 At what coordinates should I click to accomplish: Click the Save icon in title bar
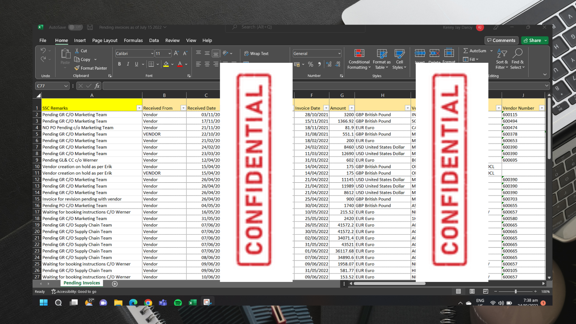tap(90, 27)
